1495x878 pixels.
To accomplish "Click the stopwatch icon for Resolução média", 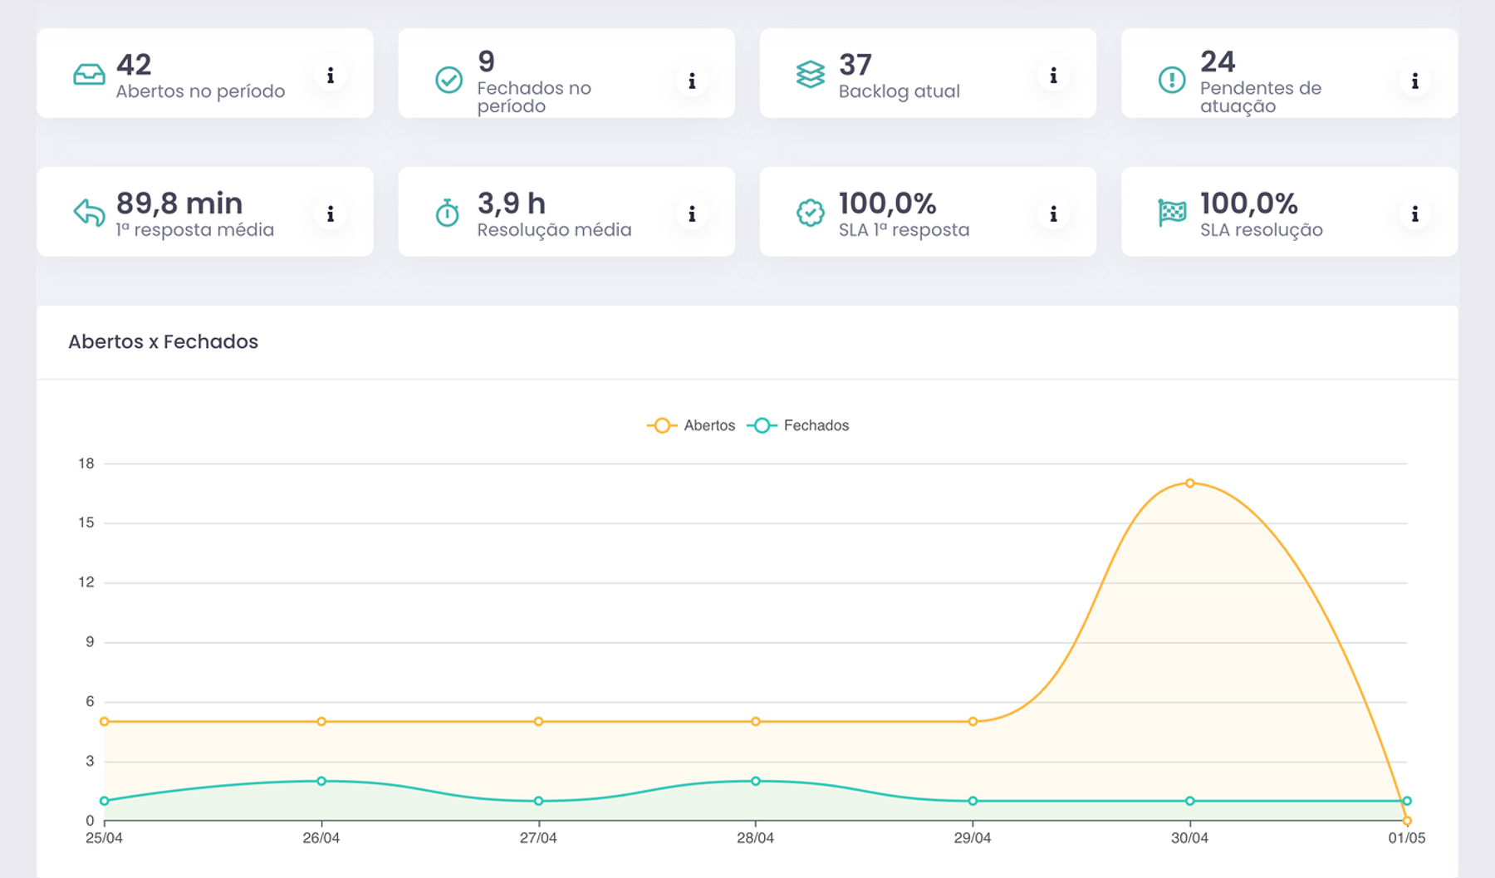I will click(x=448, y=213).
